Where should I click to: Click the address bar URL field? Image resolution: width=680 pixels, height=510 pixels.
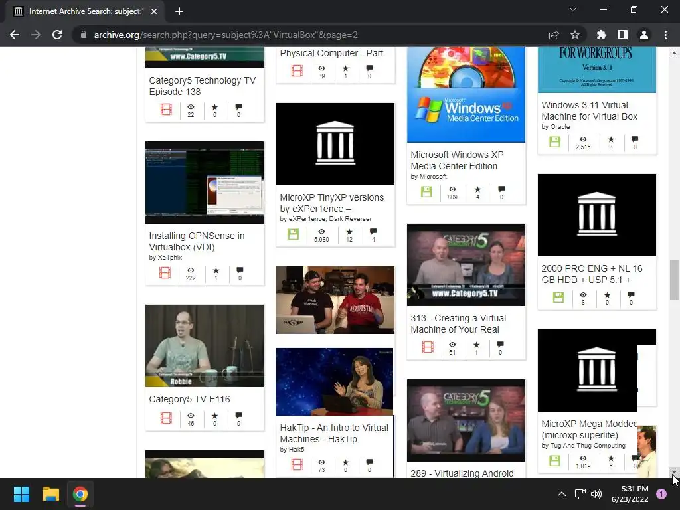coord(226,35)
